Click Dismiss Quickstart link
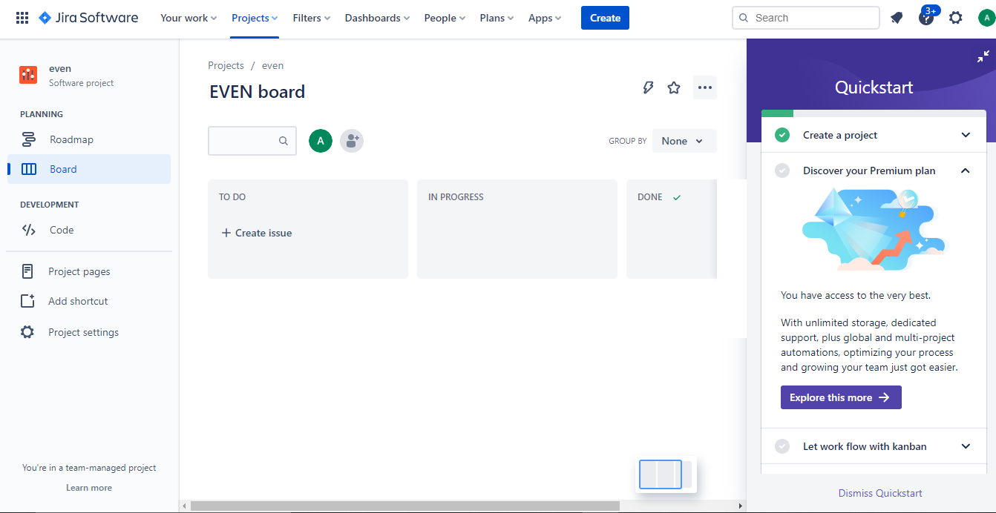Screen dimensions: 996x513 [880, 493]
